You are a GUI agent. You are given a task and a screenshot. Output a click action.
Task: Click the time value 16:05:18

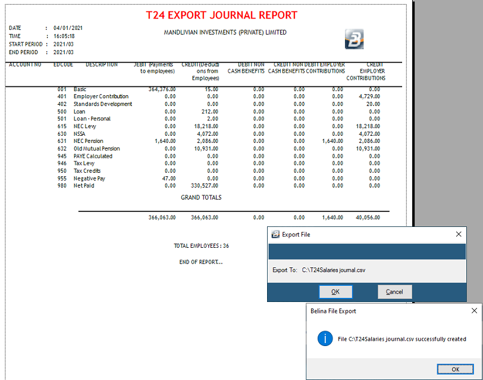[64, 36]
